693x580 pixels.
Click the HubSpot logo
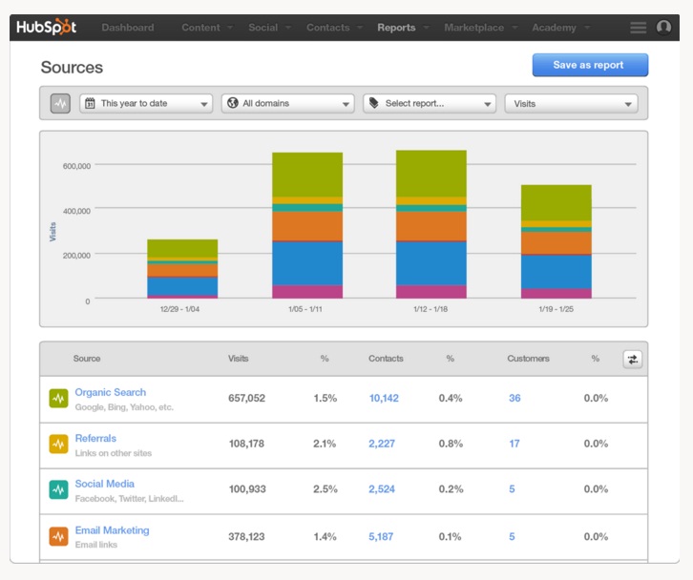pos(47,27)
